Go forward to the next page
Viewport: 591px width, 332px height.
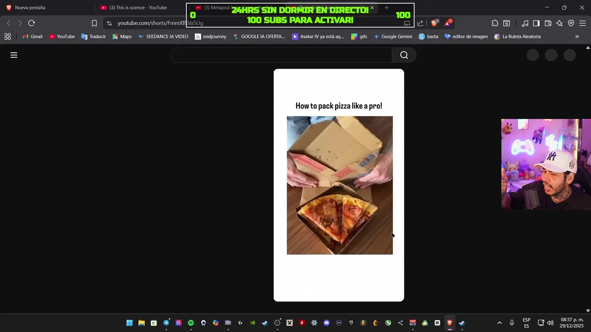coord(20,23)
